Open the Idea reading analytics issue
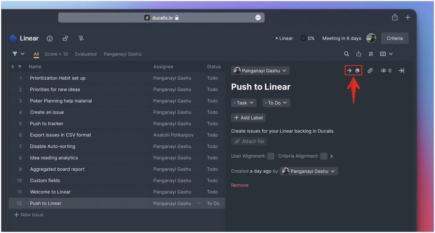Image resolution: width=435 pixels, height=233 pixels. point(54,158)
